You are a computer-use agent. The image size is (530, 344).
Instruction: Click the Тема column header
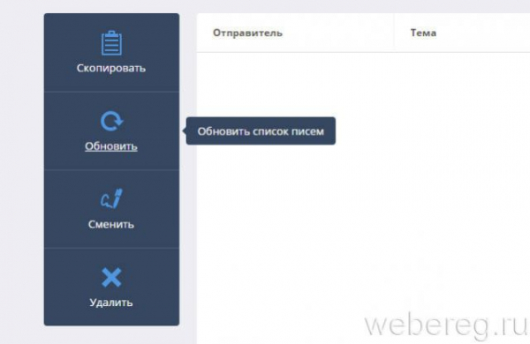(x=423, y=34)
